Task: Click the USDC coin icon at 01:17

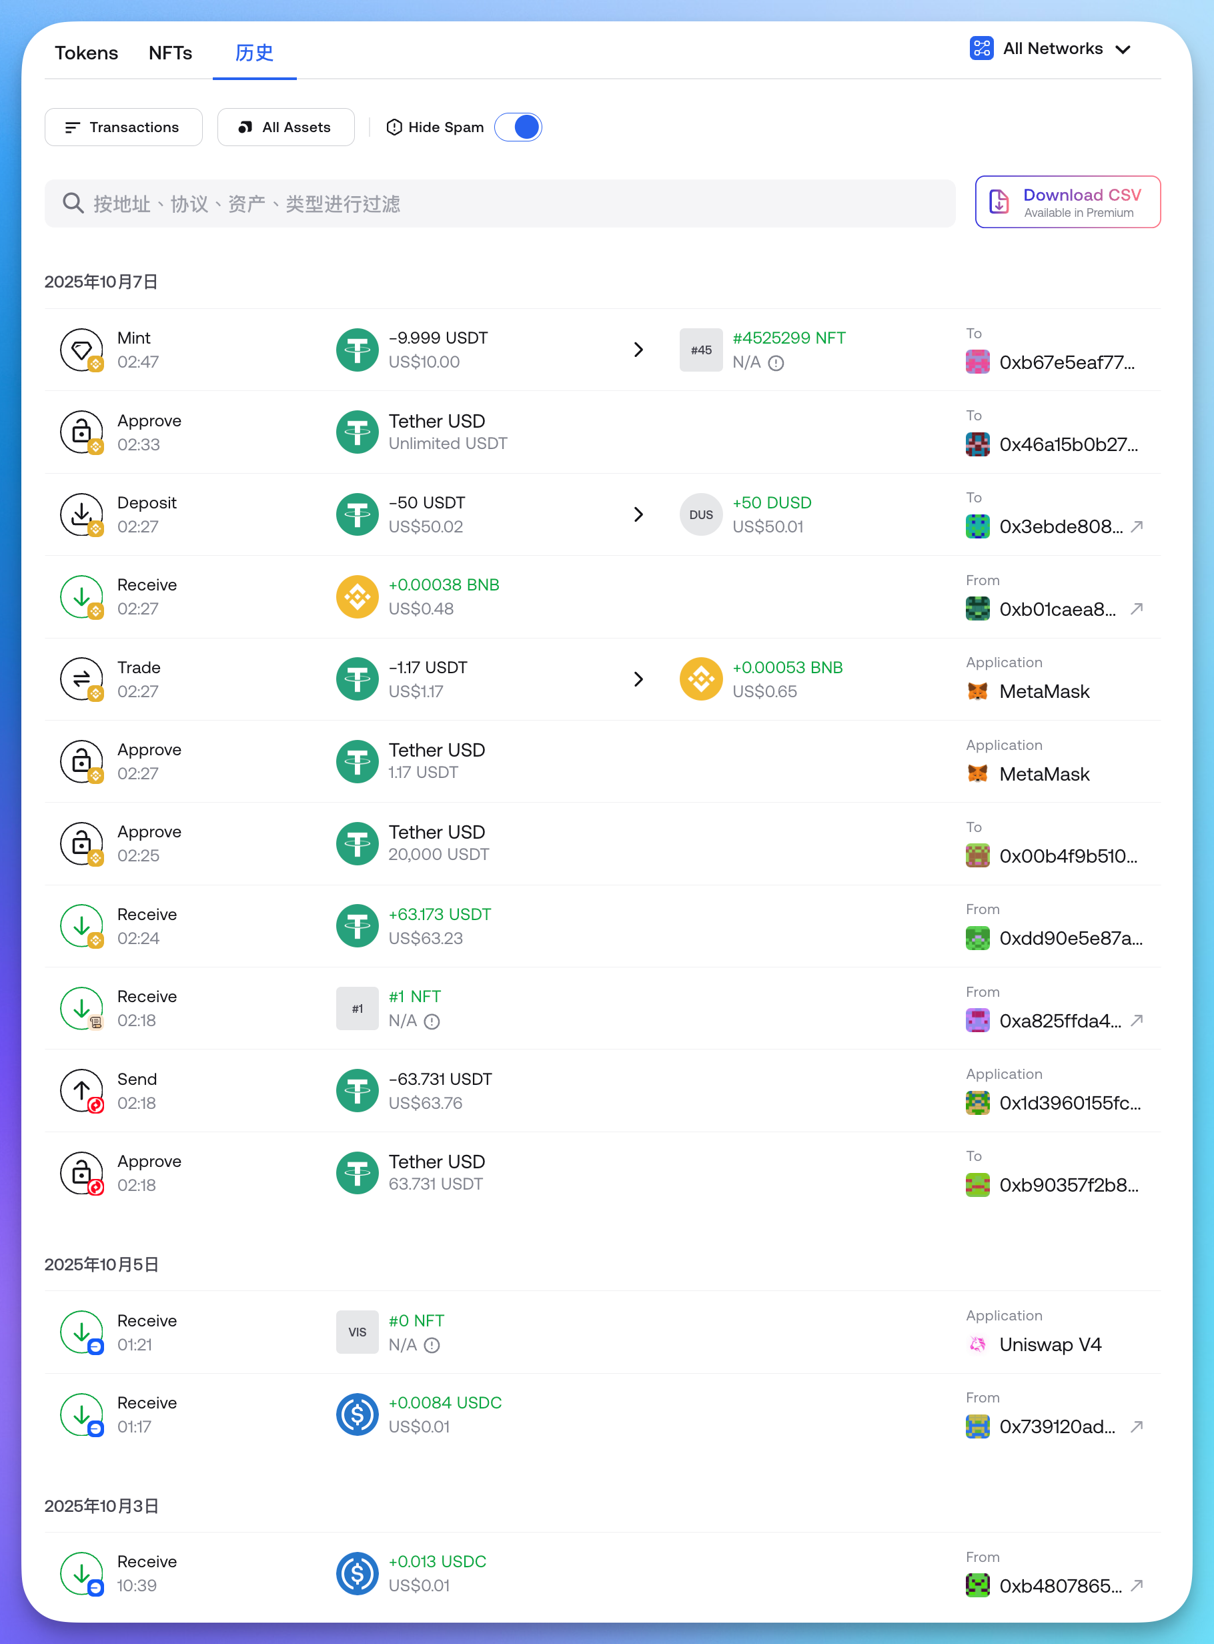Action: pos(357,1414)
